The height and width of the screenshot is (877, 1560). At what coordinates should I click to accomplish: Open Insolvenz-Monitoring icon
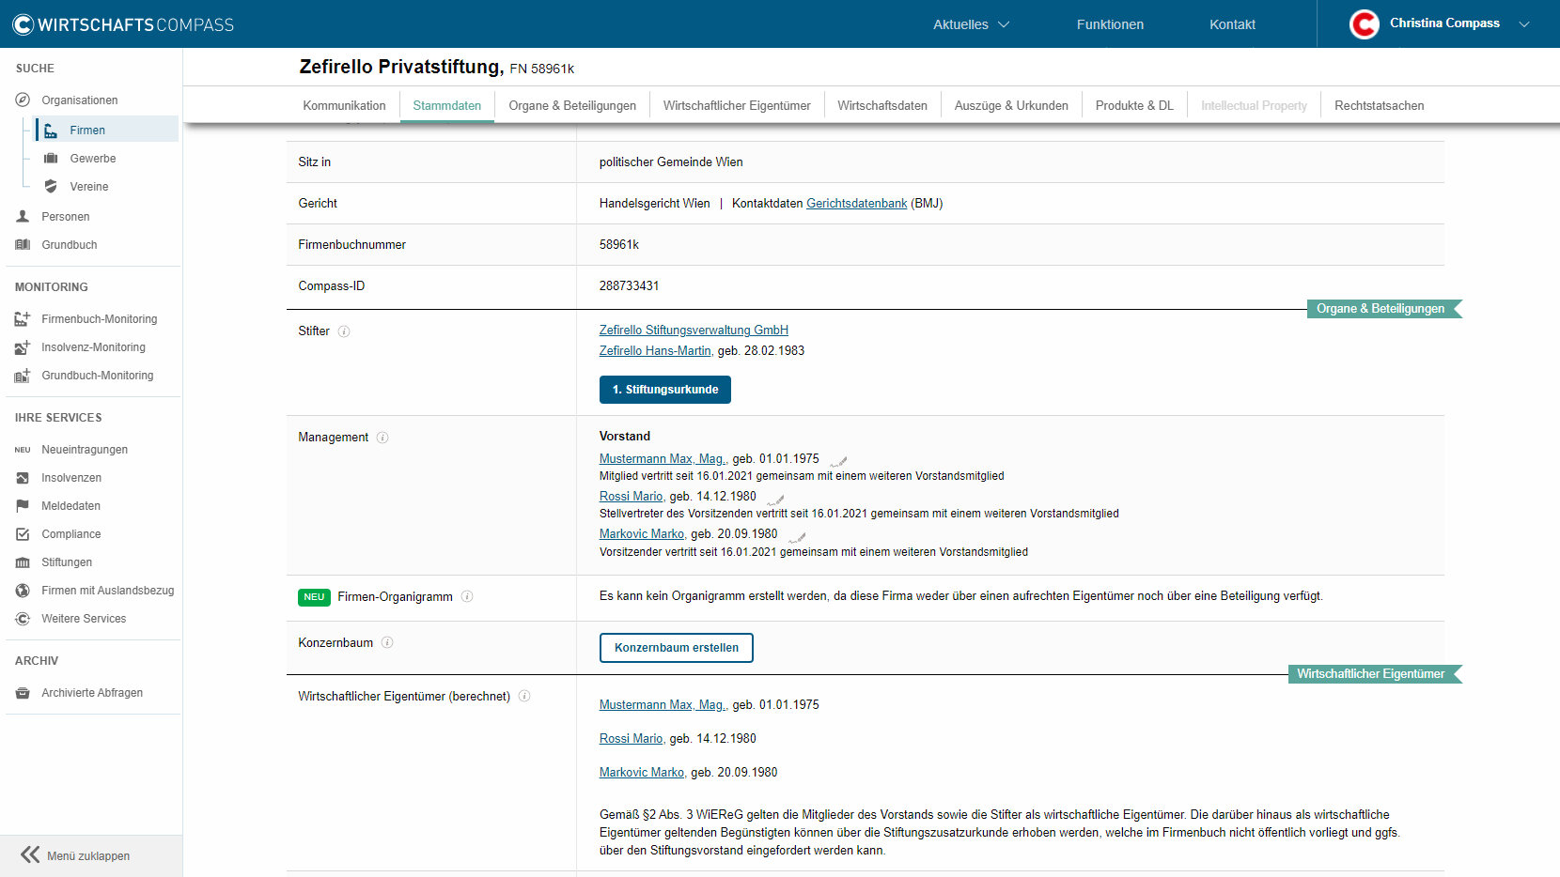pos(23,347)
